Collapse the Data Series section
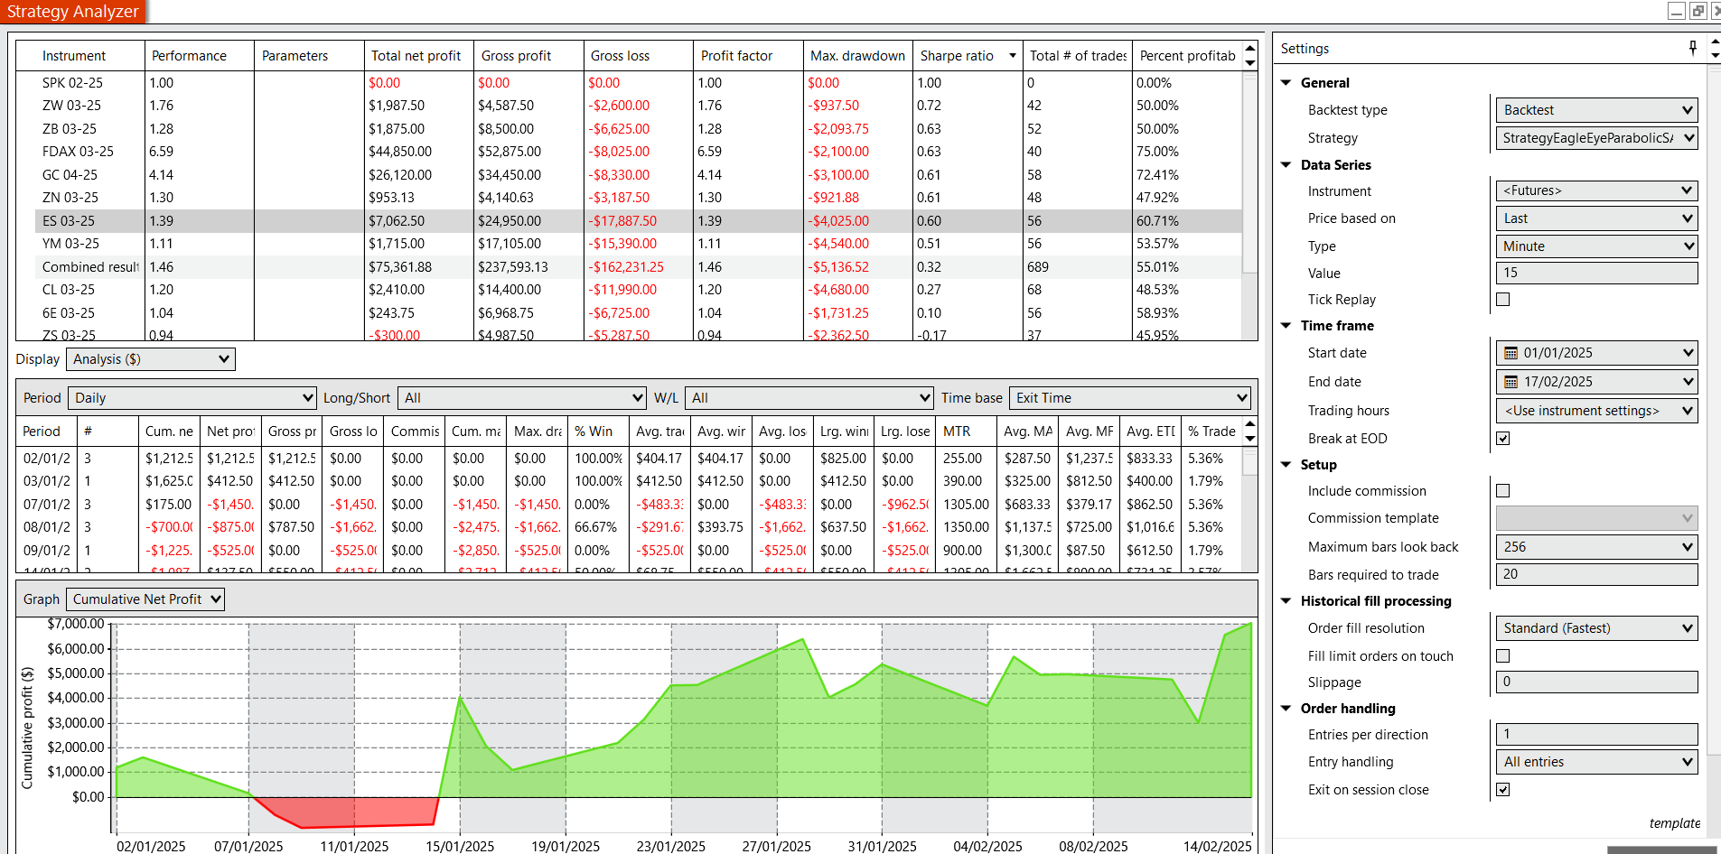The height and width of the screenshot is (854, 1721). tap(1286, 165)
